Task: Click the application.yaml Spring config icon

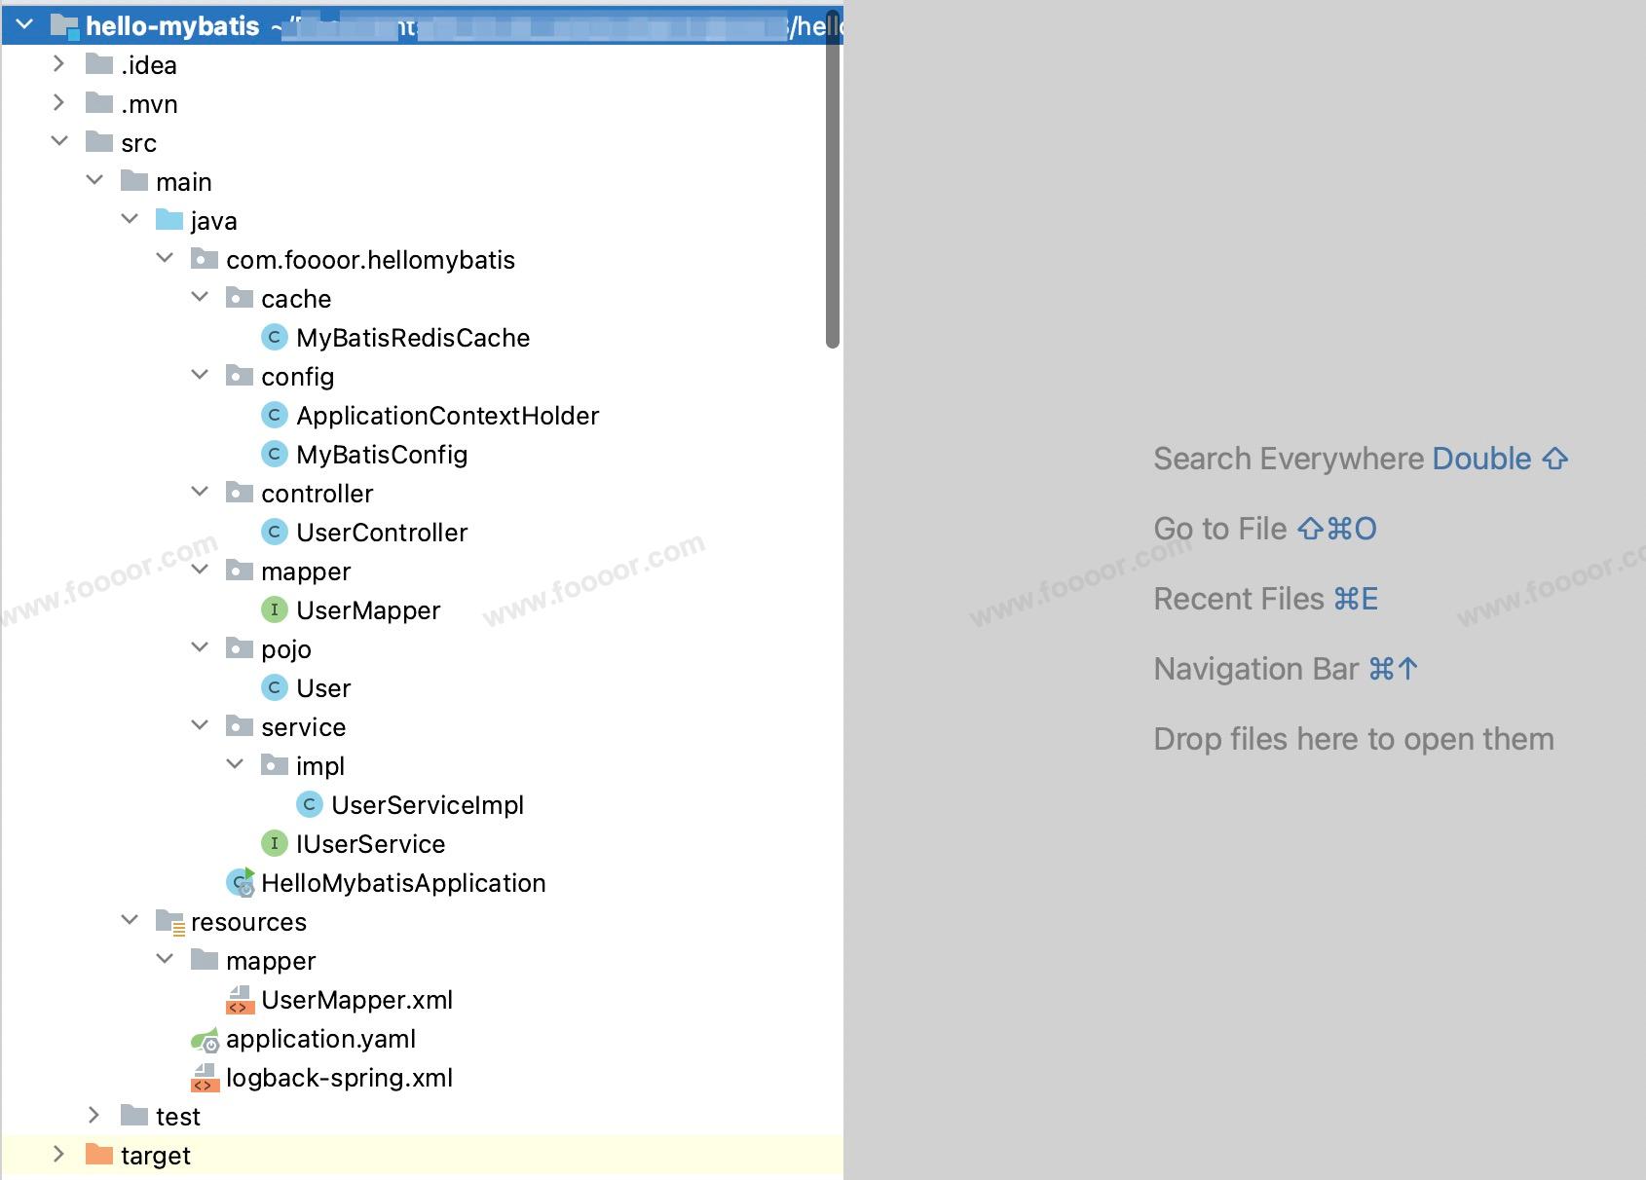Action: (205, 1040)
